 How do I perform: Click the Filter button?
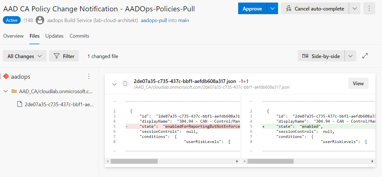pyautogui.click(x=64, y=56)
